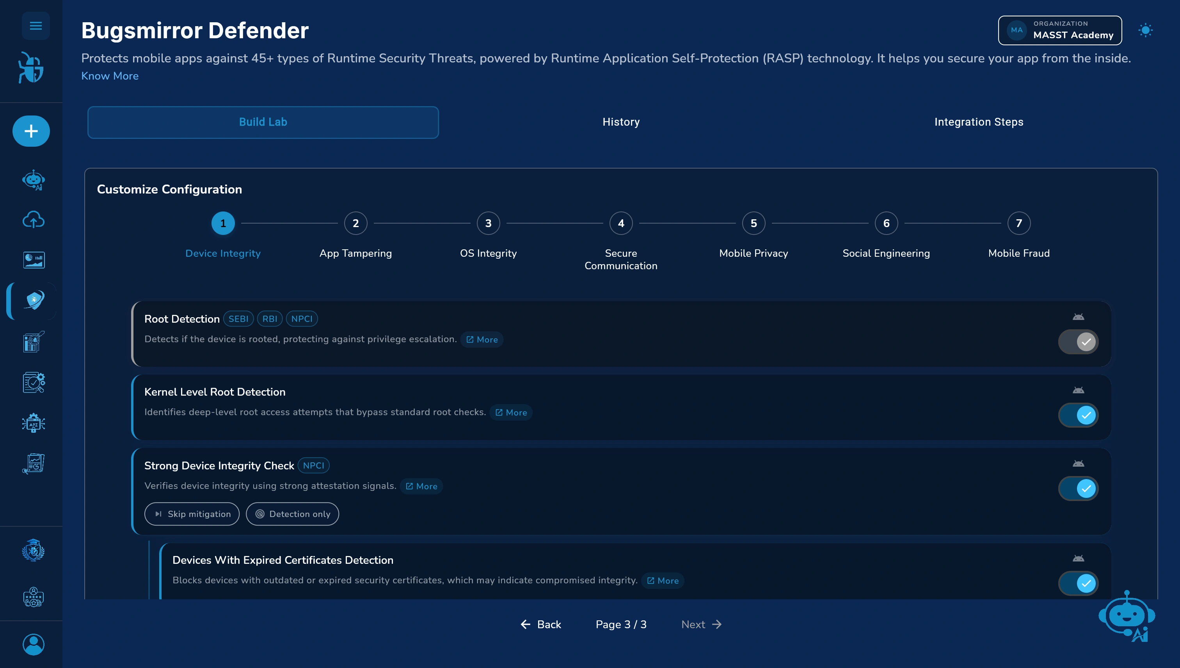The height and width of the screenshot is (668, 1180).
Task: Open More link for Expired Certificates Detection
Action: point(663,581)
